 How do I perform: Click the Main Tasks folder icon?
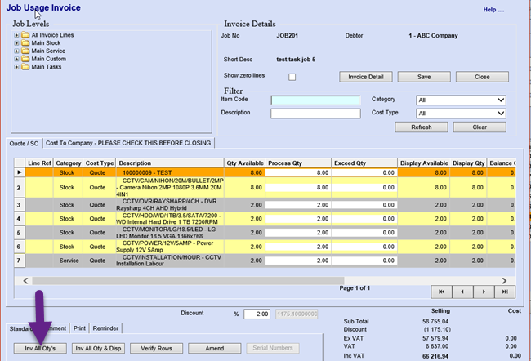point(25,67)
